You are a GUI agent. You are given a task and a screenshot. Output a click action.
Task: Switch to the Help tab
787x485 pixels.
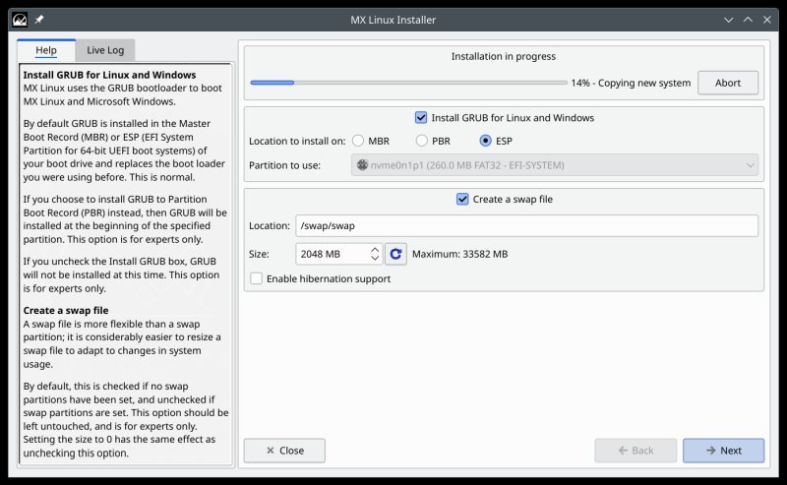coord(46,50)
